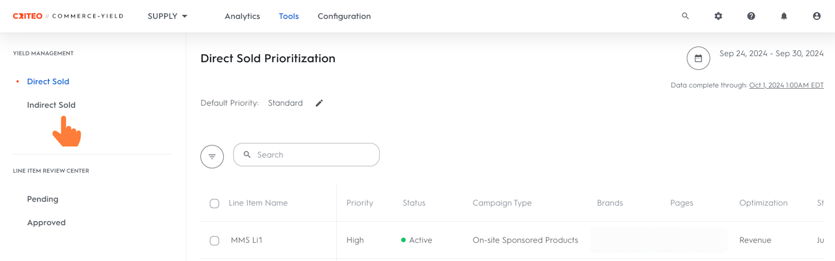Screen dimensions: 835x261
Task: Open the settings gear icon
Action: tap(718, 16)
